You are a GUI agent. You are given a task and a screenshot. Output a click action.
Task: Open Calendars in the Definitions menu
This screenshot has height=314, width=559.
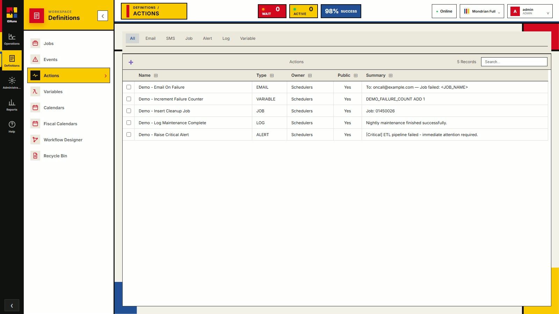point(68,108)
